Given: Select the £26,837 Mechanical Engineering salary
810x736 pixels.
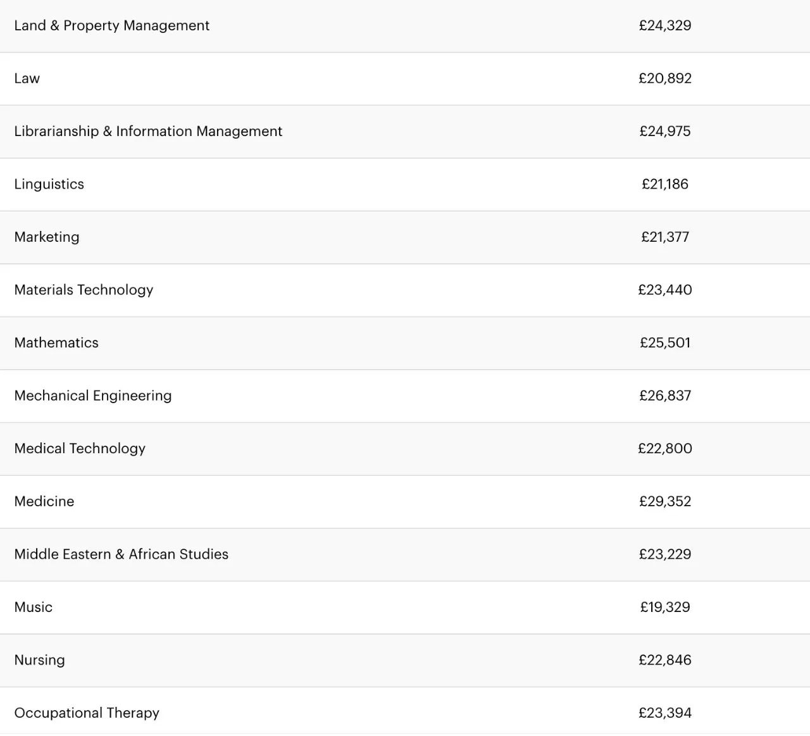Looking at the screenshot, I should pos(665,396).
